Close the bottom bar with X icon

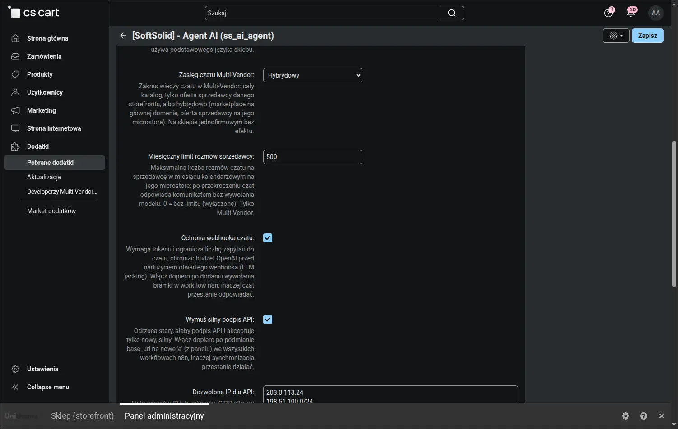(662, 416)
